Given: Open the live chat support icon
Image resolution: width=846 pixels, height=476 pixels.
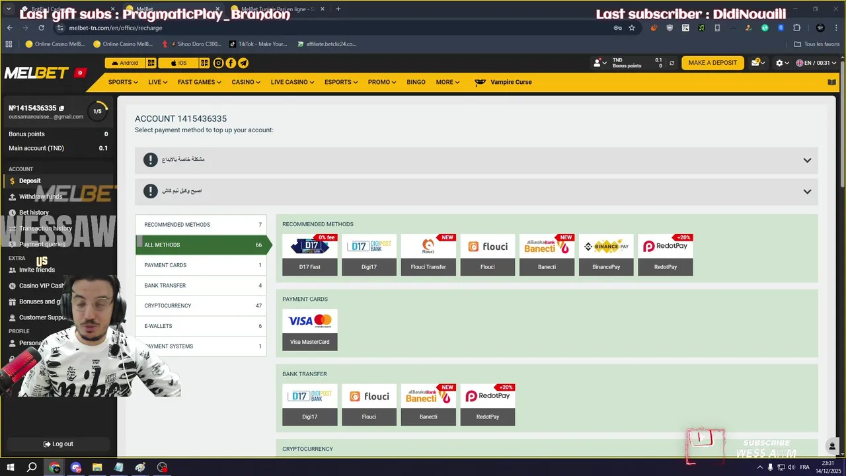Looking at the screenshot, I should 833,447.
